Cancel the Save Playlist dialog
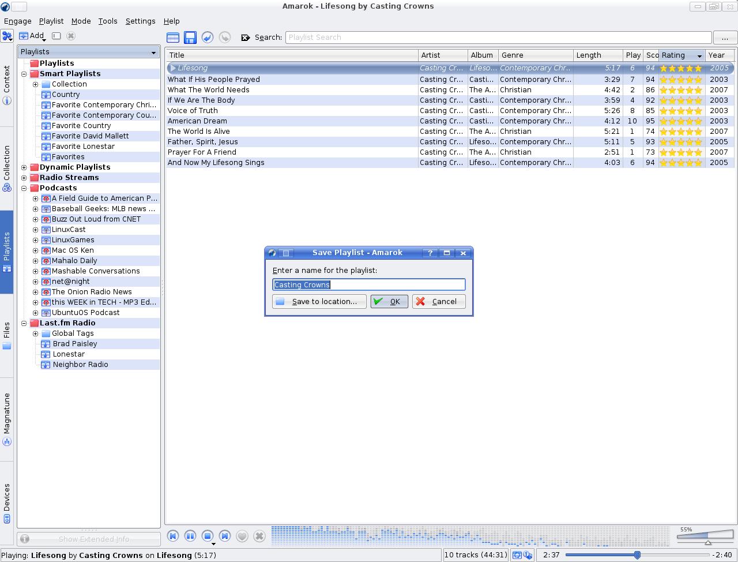Viewport: 738px width, 562px height. click(439, 301)
